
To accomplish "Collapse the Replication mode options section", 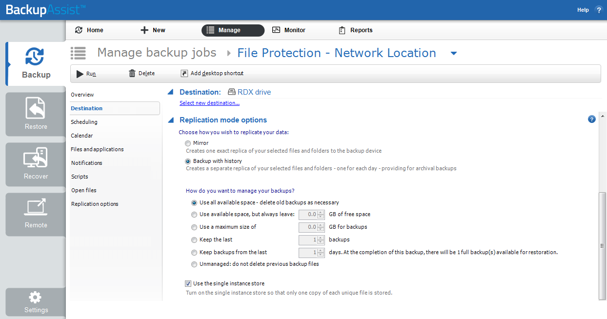I will (x=170, y=120).
